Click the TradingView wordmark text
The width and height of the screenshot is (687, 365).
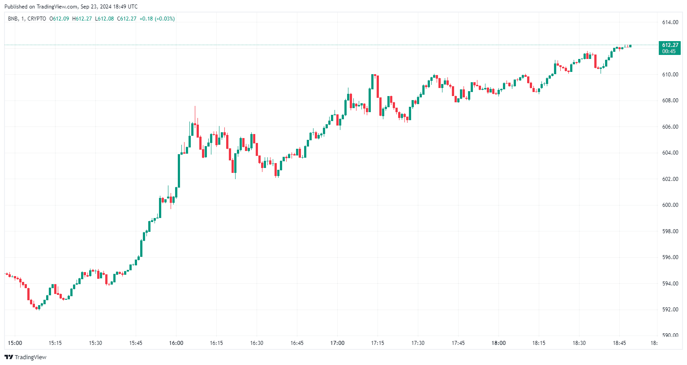click(30, 357)
